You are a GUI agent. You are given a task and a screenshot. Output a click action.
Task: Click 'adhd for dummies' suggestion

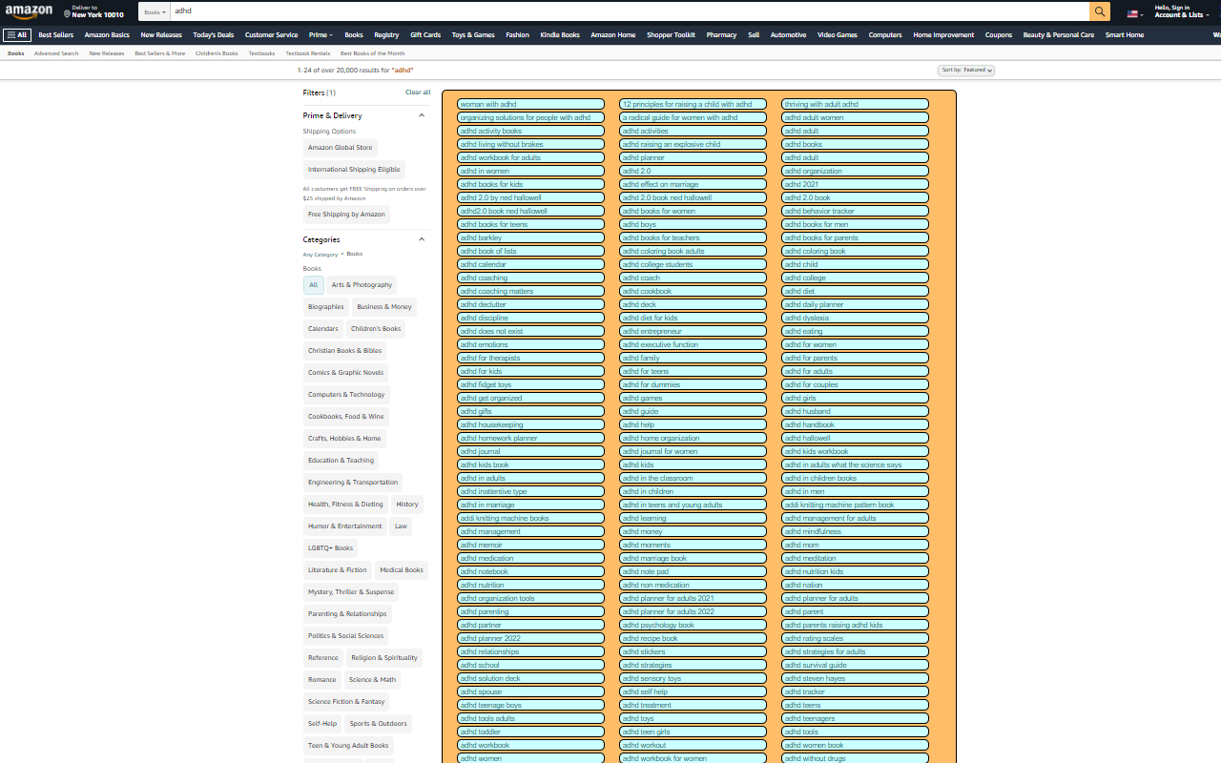click(x=693, y=384)
